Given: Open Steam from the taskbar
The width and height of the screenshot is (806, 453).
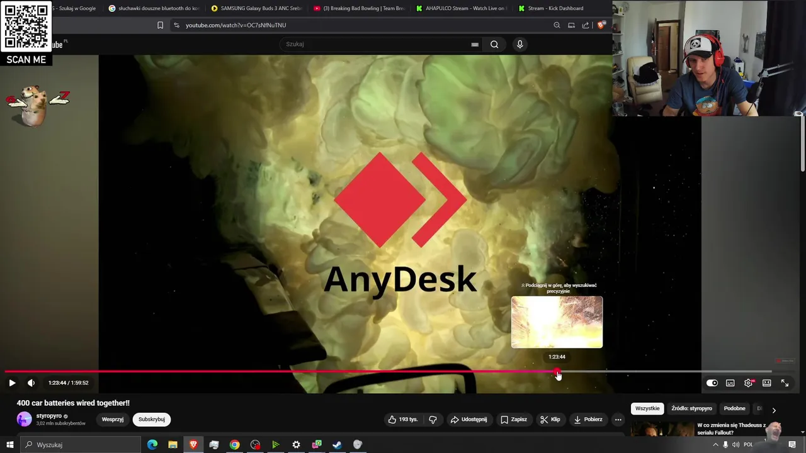Looking at the screenshot, I should tap(337, 445).
